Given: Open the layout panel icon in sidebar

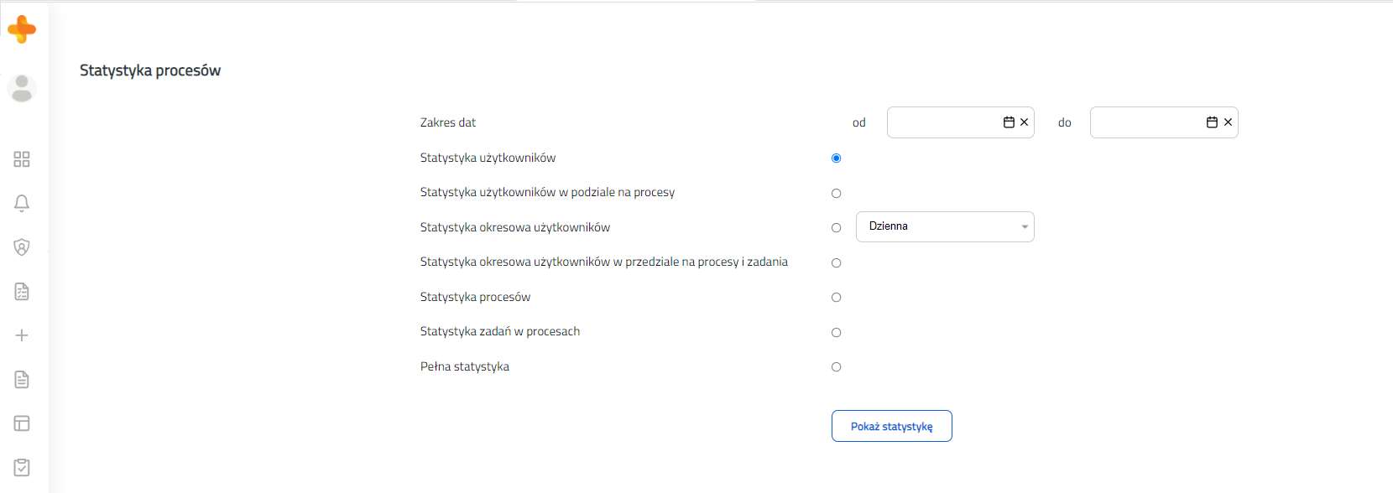Looking at the screenshot, I should (22, 423).
